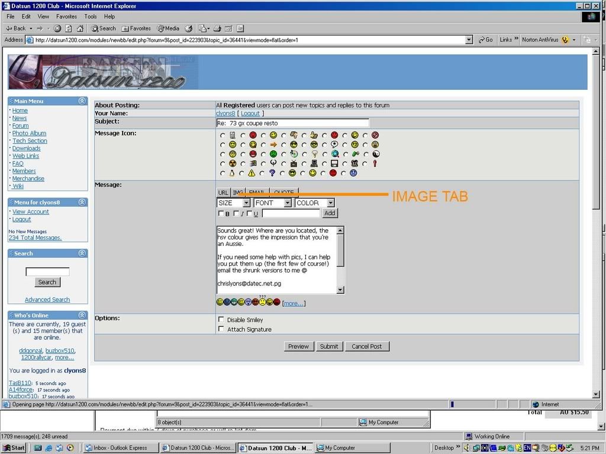Click the Refresh page toolbar icon
Viewport: 606px width, 454px height.
69,28
